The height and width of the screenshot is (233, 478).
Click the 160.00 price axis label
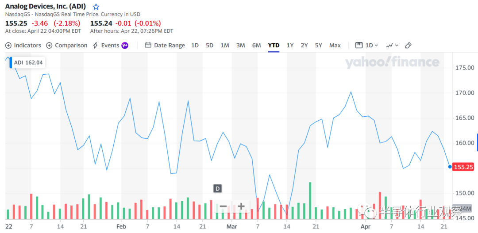point(464,143)
